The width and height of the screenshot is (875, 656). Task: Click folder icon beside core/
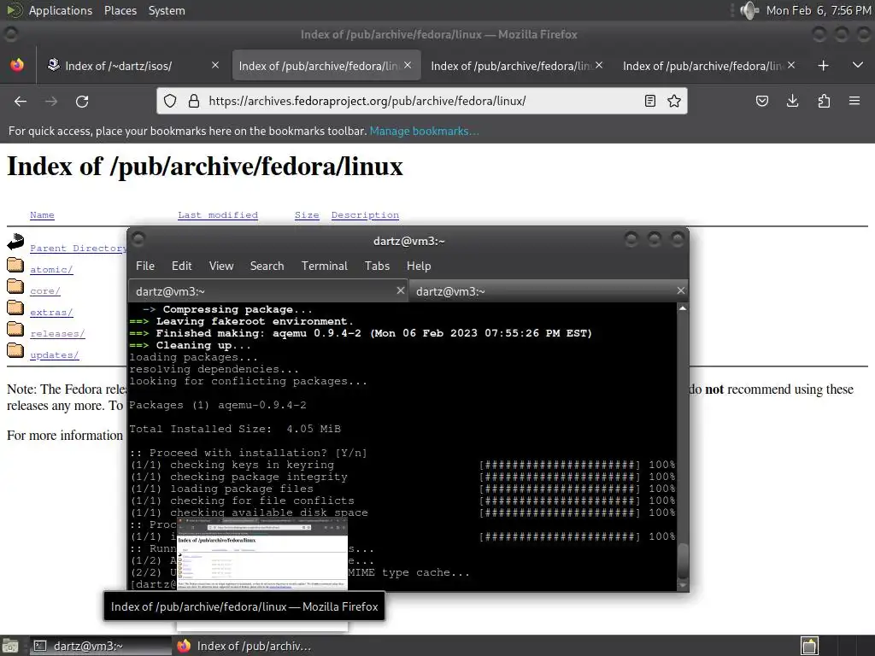click(x=15, y=286)
